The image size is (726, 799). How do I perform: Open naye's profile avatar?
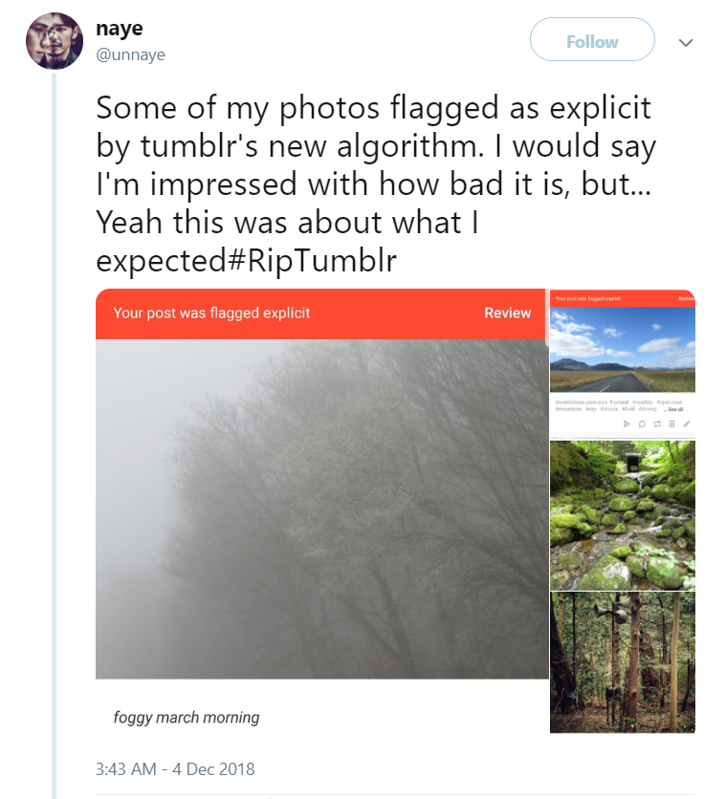pos(54,41)
